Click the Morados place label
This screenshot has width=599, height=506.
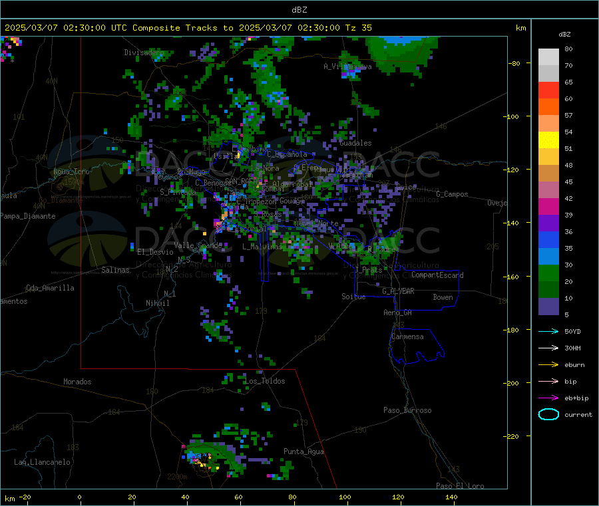pyautogui.click(x=77, y=382)
